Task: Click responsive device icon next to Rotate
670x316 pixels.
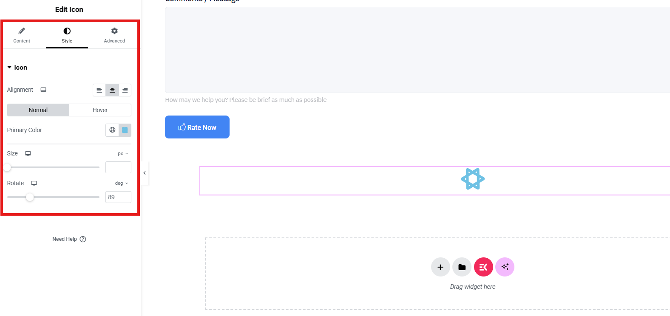Action: (34, 183)
